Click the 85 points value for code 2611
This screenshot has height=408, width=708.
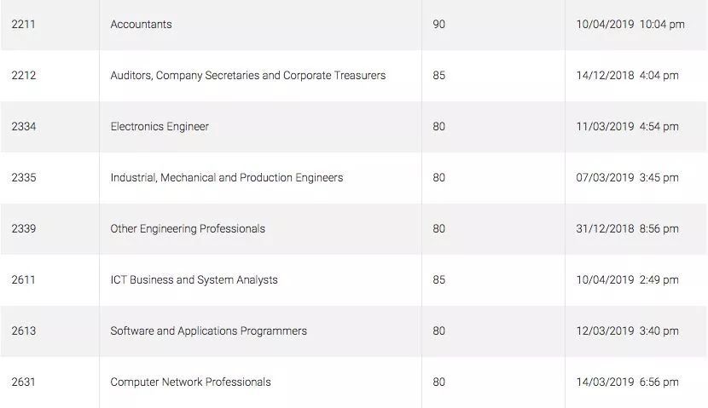tap(439, 280)
